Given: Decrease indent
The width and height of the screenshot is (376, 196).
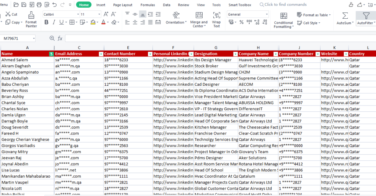Looking at the screenshot, I should [150, 14].
